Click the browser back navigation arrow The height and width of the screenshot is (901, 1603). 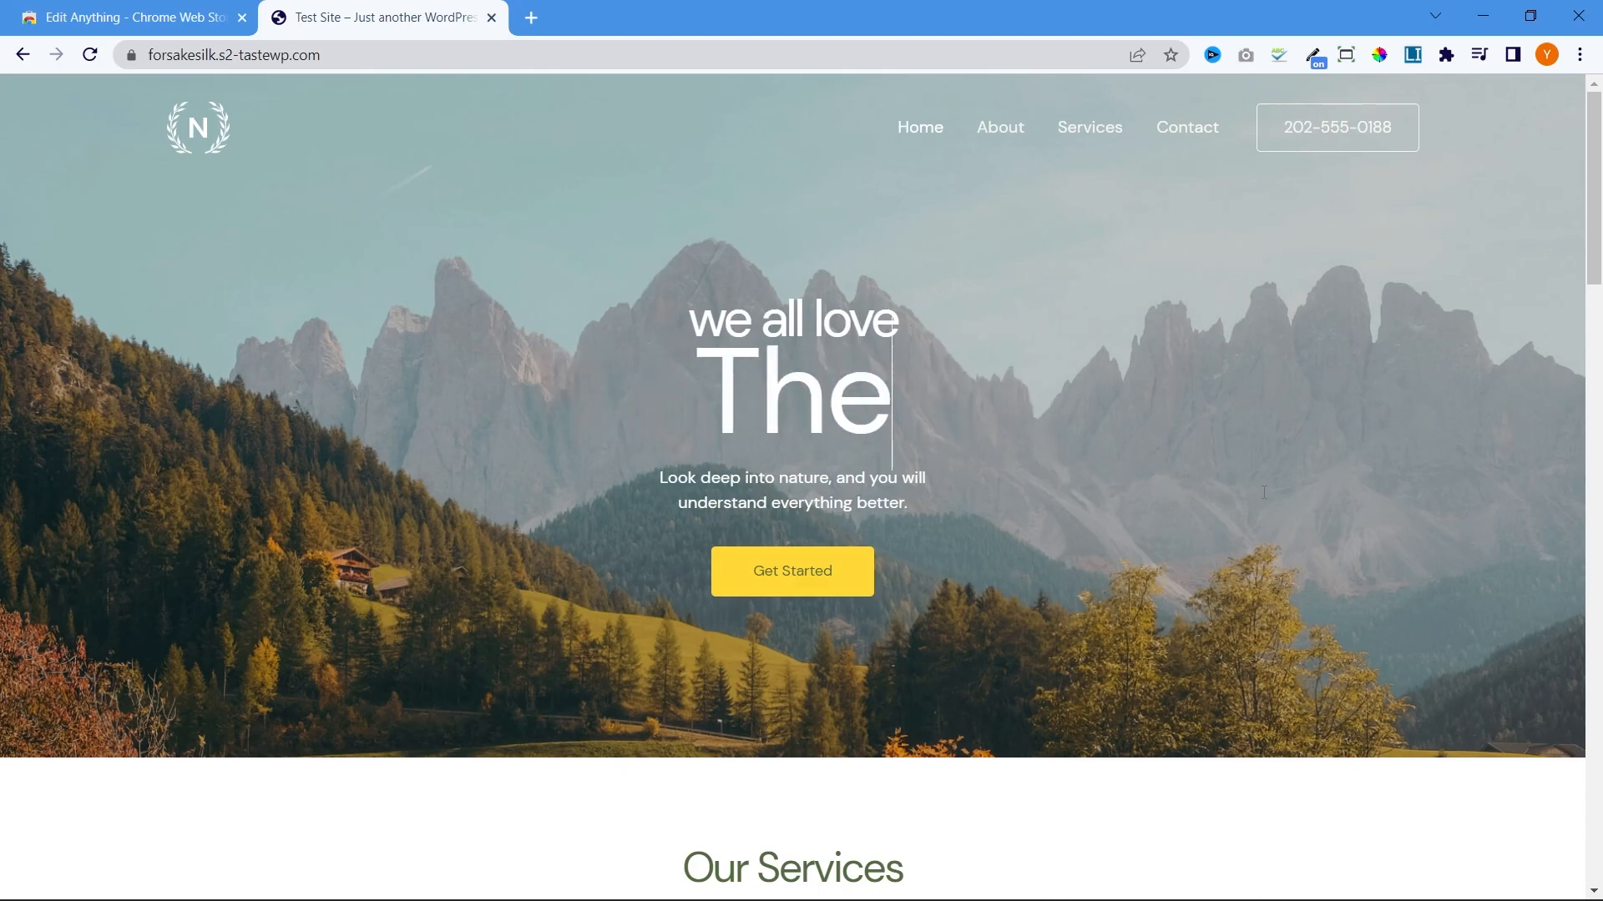pyautogui.click(x=23, y=55)
